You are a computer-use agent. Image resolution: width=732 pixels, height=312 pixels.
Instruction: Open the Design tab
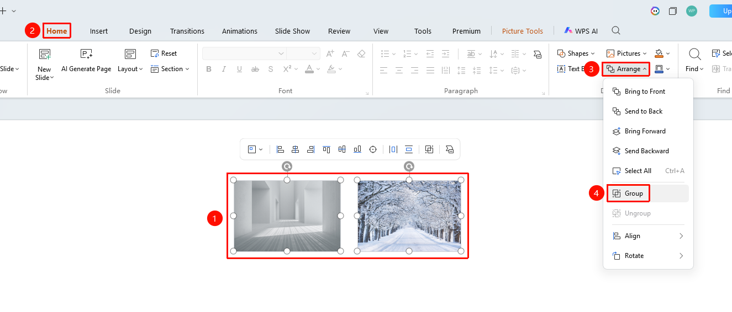[140, 31]
